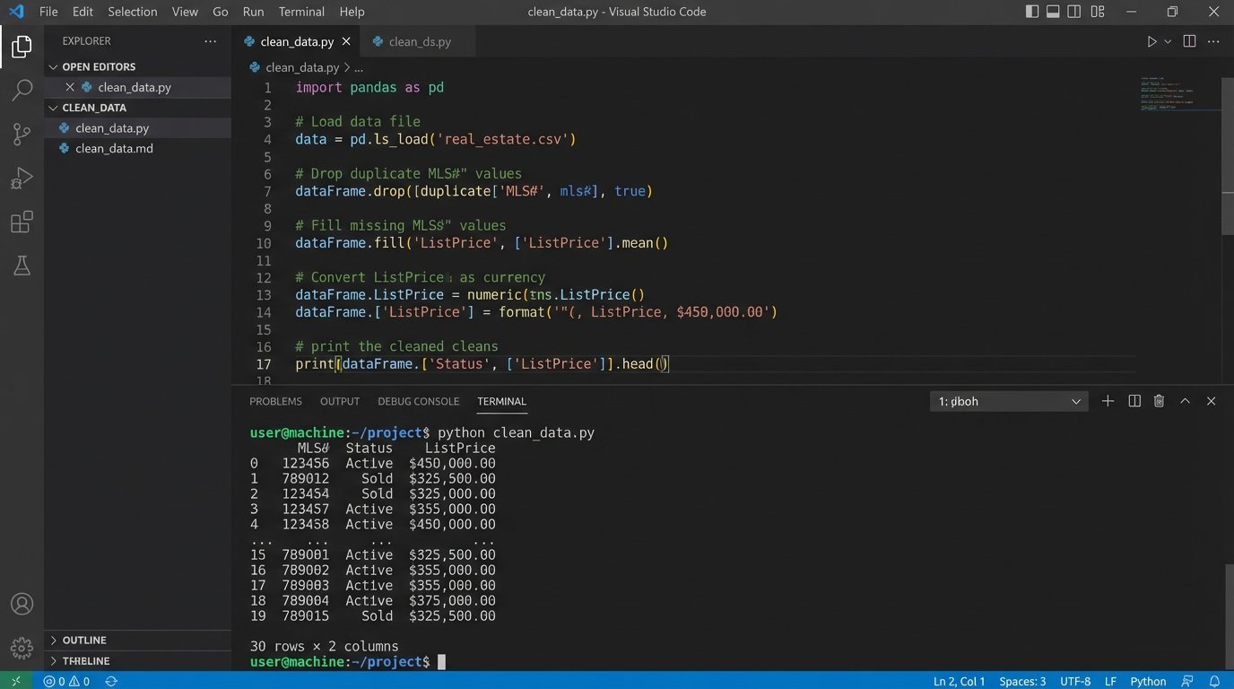Expand the Outline section
Image resolution: width=1234 pixels, height=689 pixels.
84,640
